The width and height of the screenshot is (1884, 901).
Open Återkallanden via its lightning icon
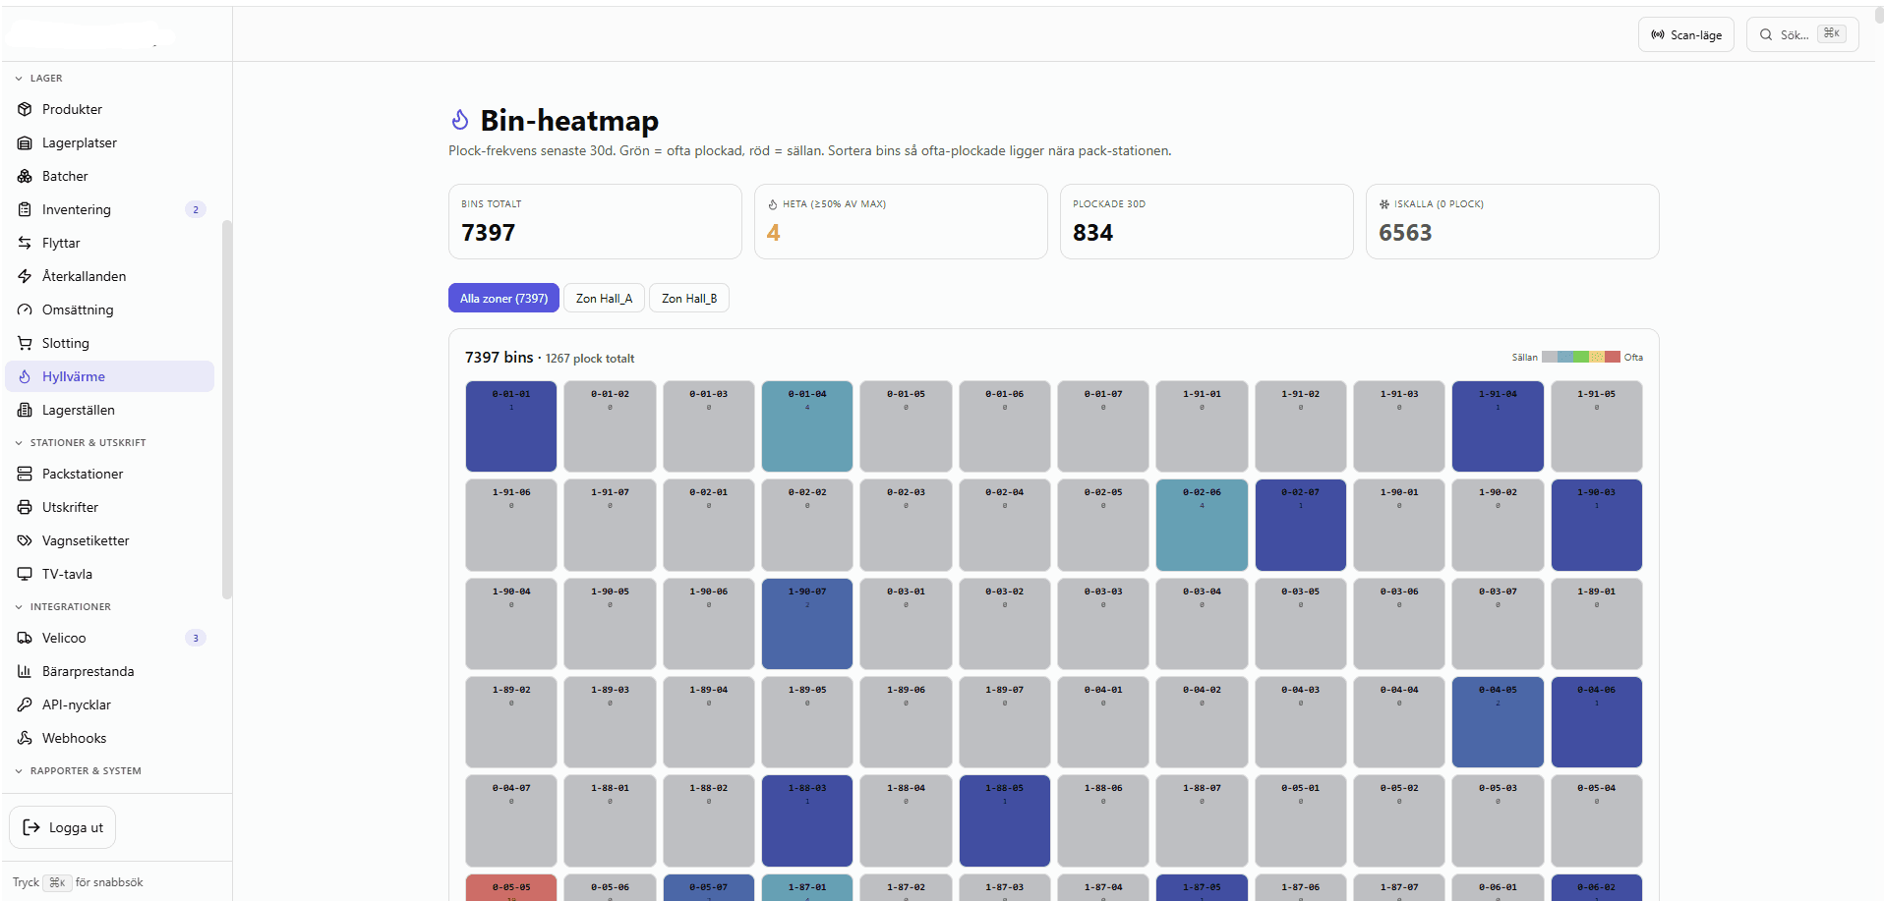(x=25, y=276)
